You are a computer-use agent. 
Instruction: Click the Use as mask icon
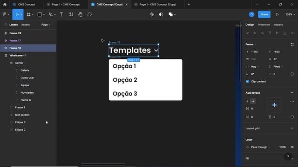[161, 14]
